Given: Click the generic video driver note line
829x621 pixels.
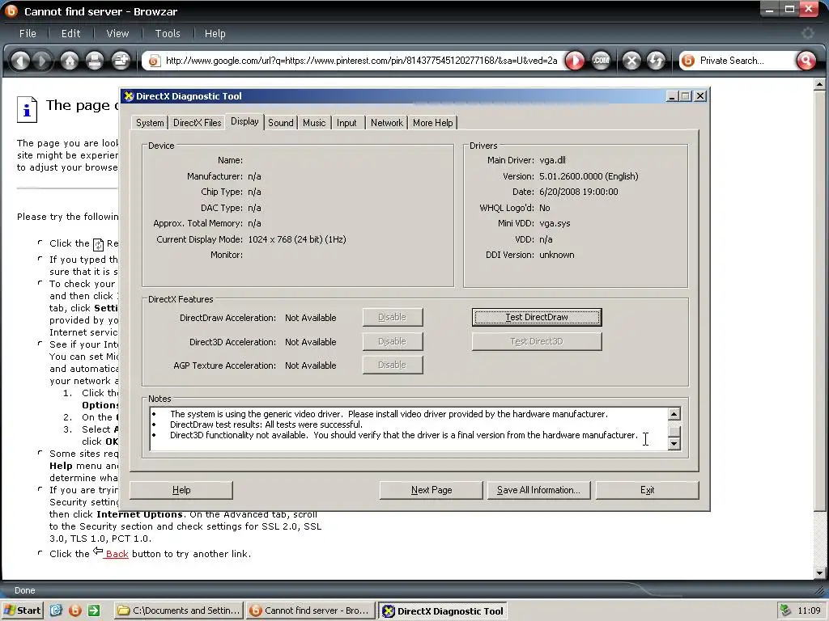Looking at the screenshot, I should pos(389,414).
